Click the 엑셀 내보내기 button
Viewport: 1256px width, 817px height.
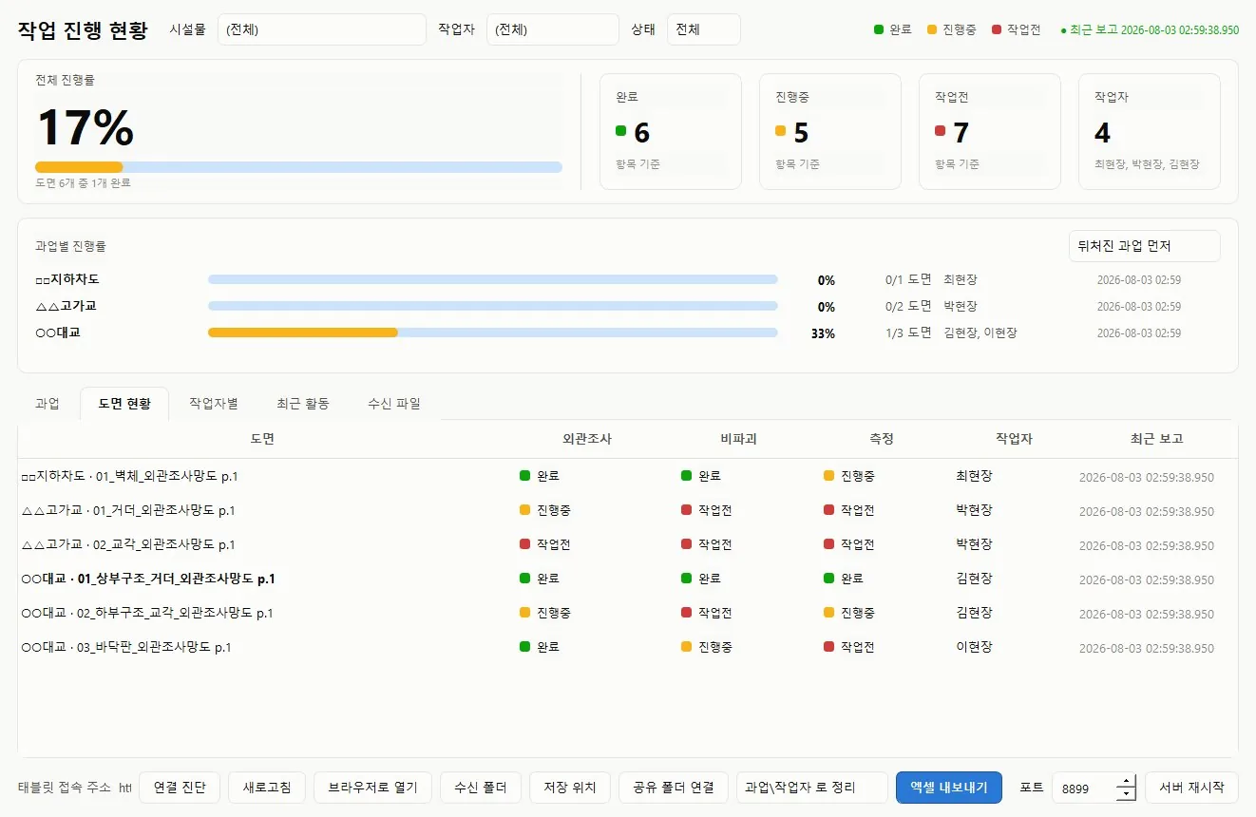[x=948, y=788]
